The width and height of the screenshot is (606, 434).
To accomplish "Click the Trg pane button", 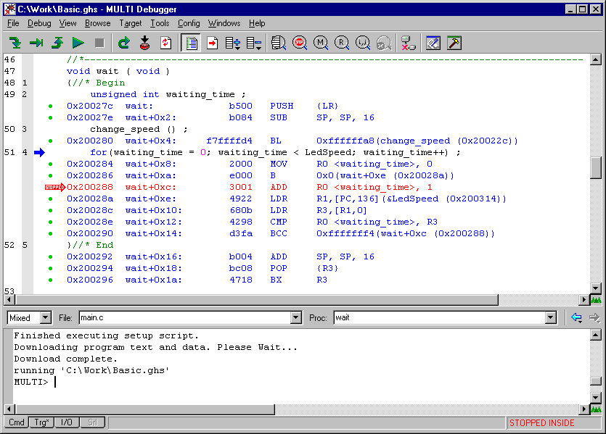I will pos(42,422).
